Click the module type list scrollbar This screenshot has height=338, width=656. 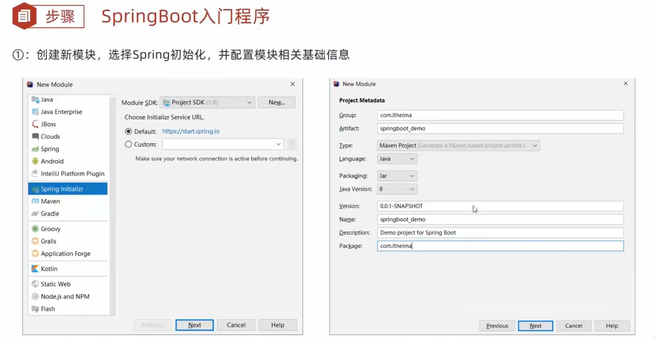112,205
